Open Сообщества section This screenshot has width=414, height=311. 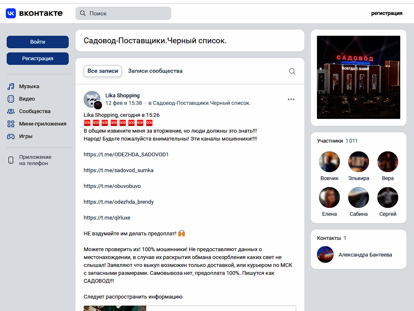click(x=35, y=111)
